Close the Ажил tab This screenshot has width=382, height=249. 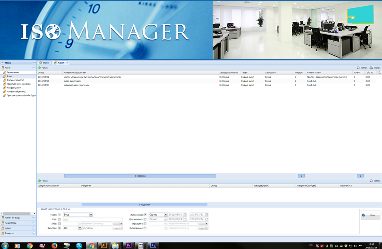tap(67, 62)
